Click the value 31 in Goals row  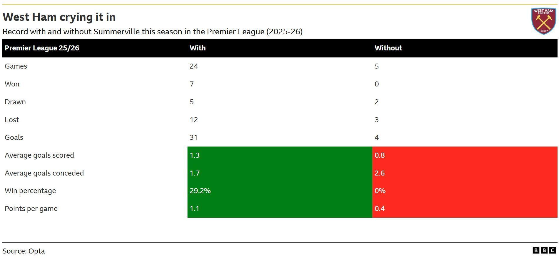click(193, 137)
